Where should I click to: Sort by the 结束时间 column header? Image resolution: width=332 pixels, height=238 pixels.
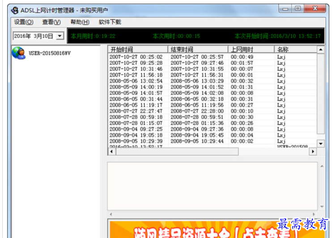pos(198,50)
